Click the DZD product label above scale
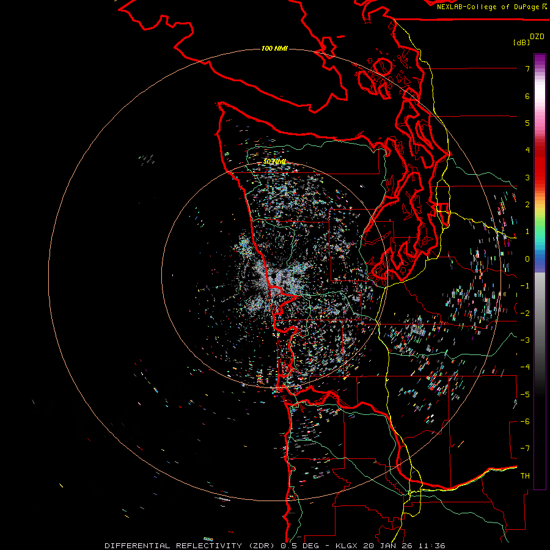This screenshot has width=550, height=550. (x=537, y=37)
